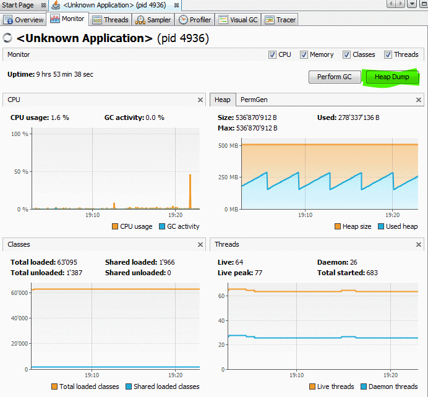Open the Sampler tab
The height and width of the screenshot is (397, 428).
coord(153,20)
